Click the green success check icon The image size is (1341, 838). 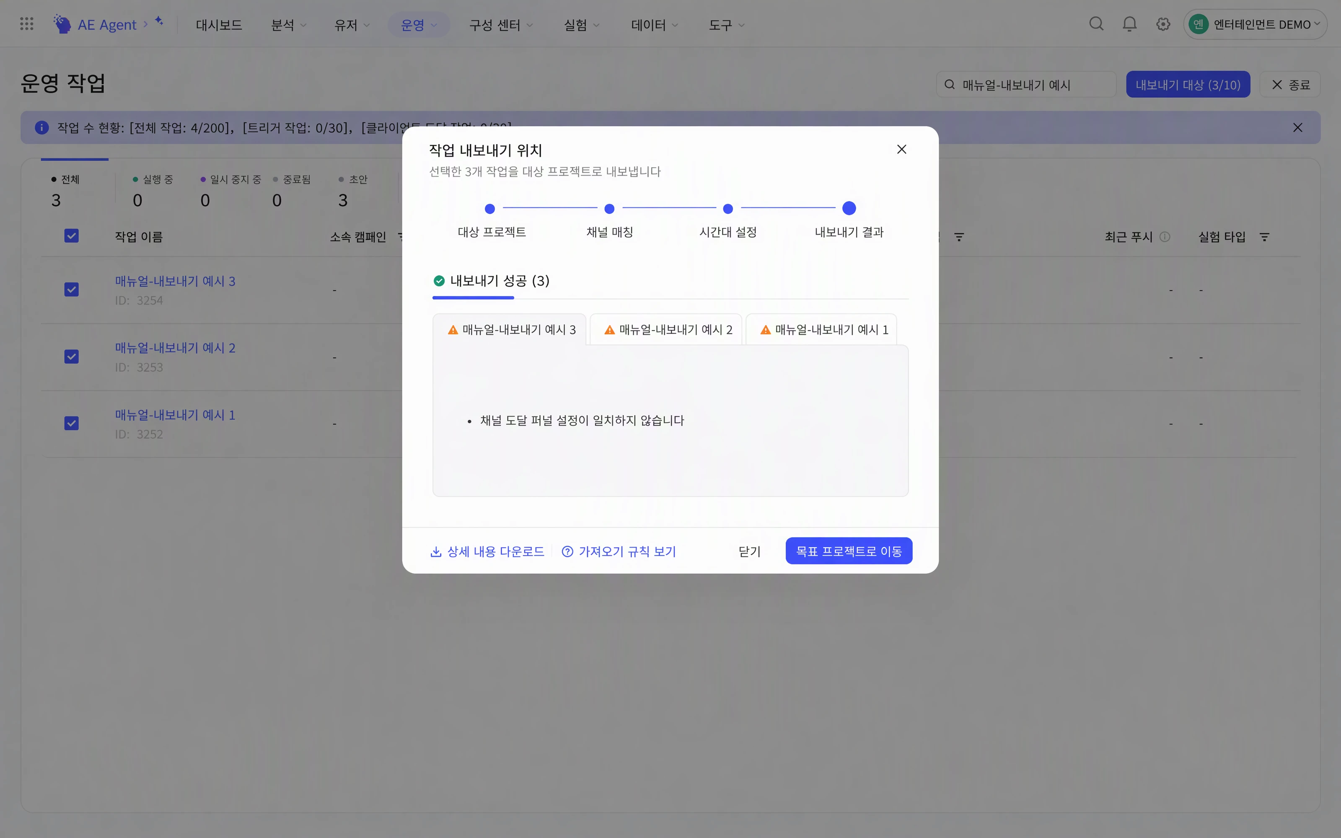click(439, 281)
